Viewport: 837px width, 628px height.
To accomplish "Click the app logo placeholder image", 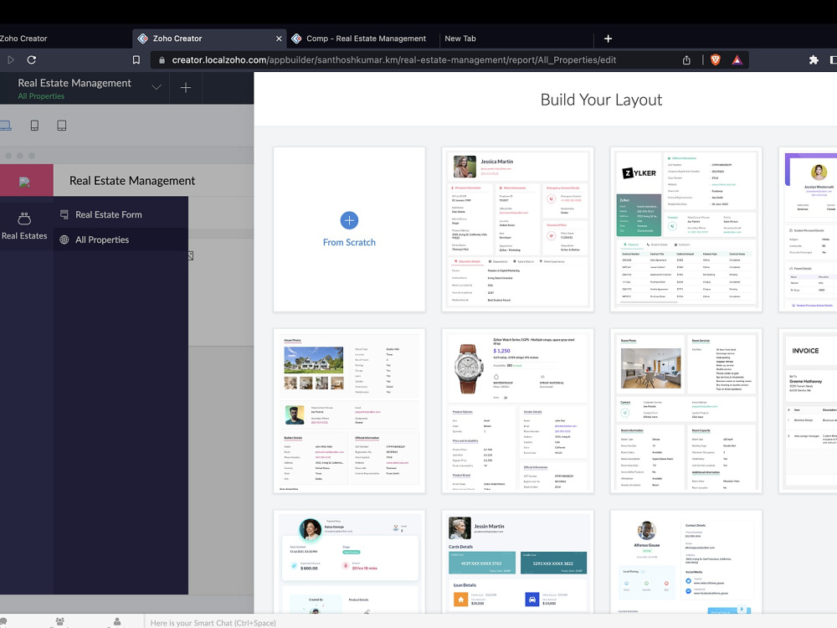I will point(24,182).
